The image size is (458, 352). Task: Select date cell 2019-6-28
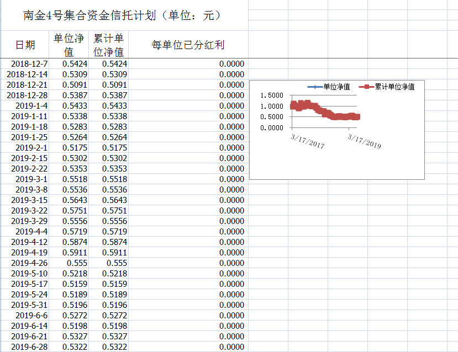click(25, 347)
